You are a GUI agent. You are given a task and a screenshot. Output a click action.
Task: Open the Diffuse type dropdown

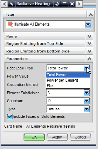click(87, 109)
